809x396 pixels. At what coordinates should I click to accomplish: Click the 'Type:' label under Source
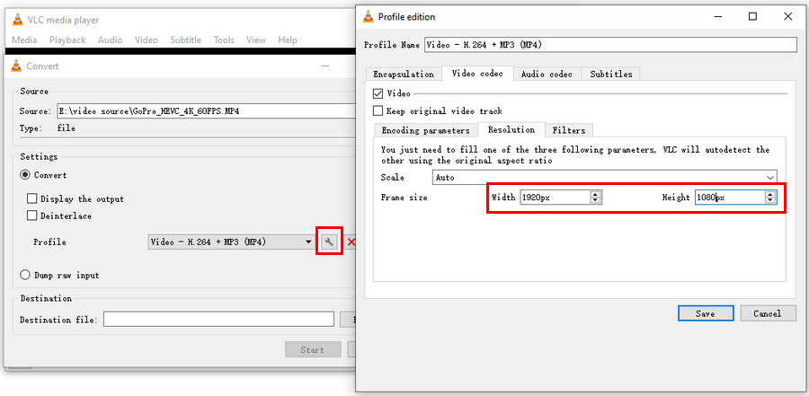tap(31, 128)
